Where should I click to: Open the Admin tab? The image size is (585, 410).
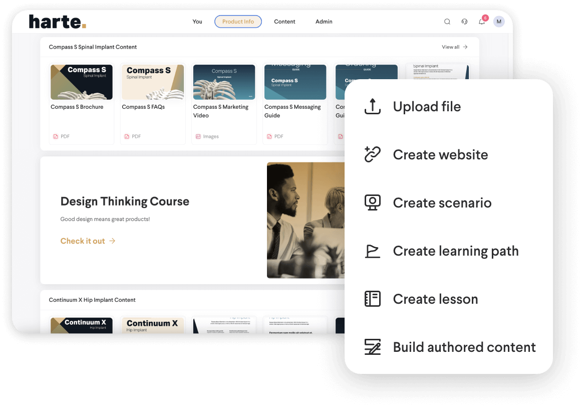324,22
